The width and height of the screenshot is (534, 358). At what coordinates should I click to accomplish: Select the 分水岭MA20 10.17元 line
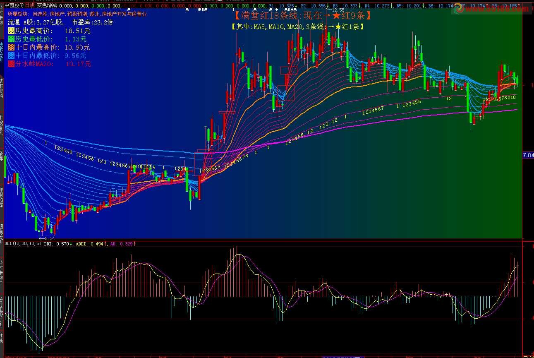click(x=50, y=64)
